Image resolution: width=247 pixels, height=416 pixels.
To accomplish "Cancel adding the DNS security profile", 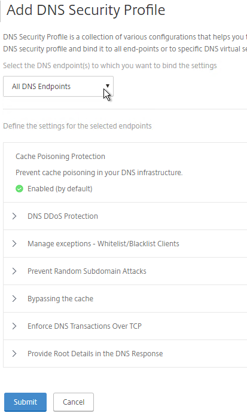I will [74, 402].
